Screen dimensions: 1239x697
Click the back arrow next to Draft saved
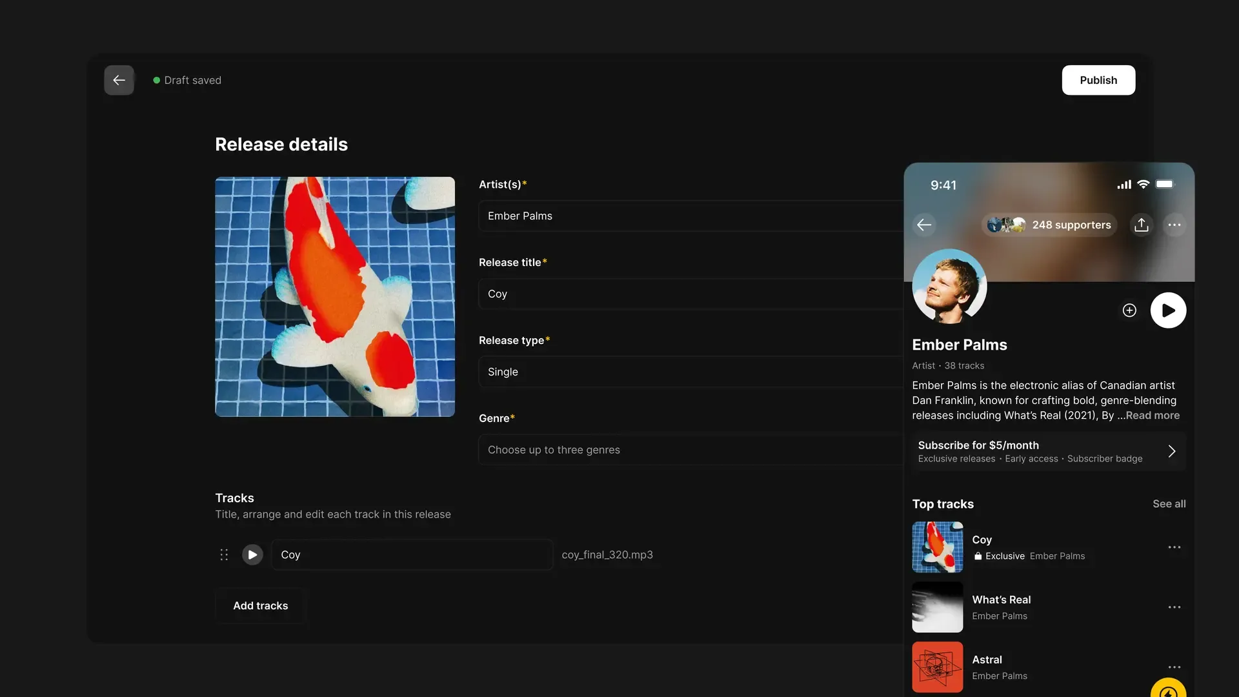(x=119, y=80)
